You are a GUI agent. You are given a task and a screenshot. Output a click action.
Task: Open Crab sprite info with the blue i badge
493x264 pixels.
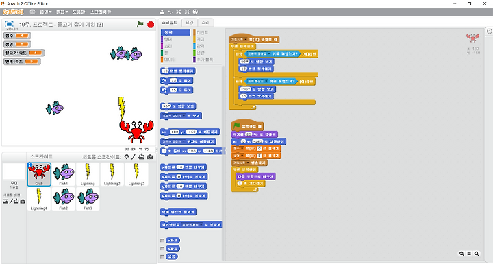click(30, 165)
